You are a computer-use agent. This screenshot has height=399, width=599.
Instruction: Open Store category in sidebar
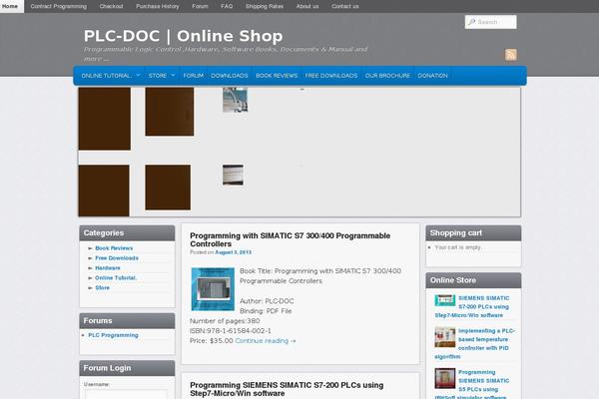pos(103,288)
